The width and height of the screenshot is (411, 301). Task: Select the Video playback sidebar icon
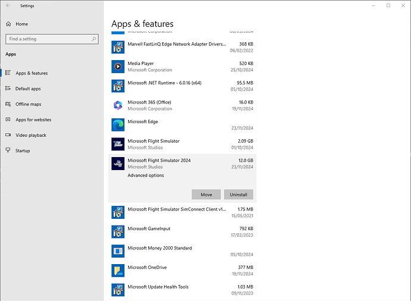coord(8,135)
